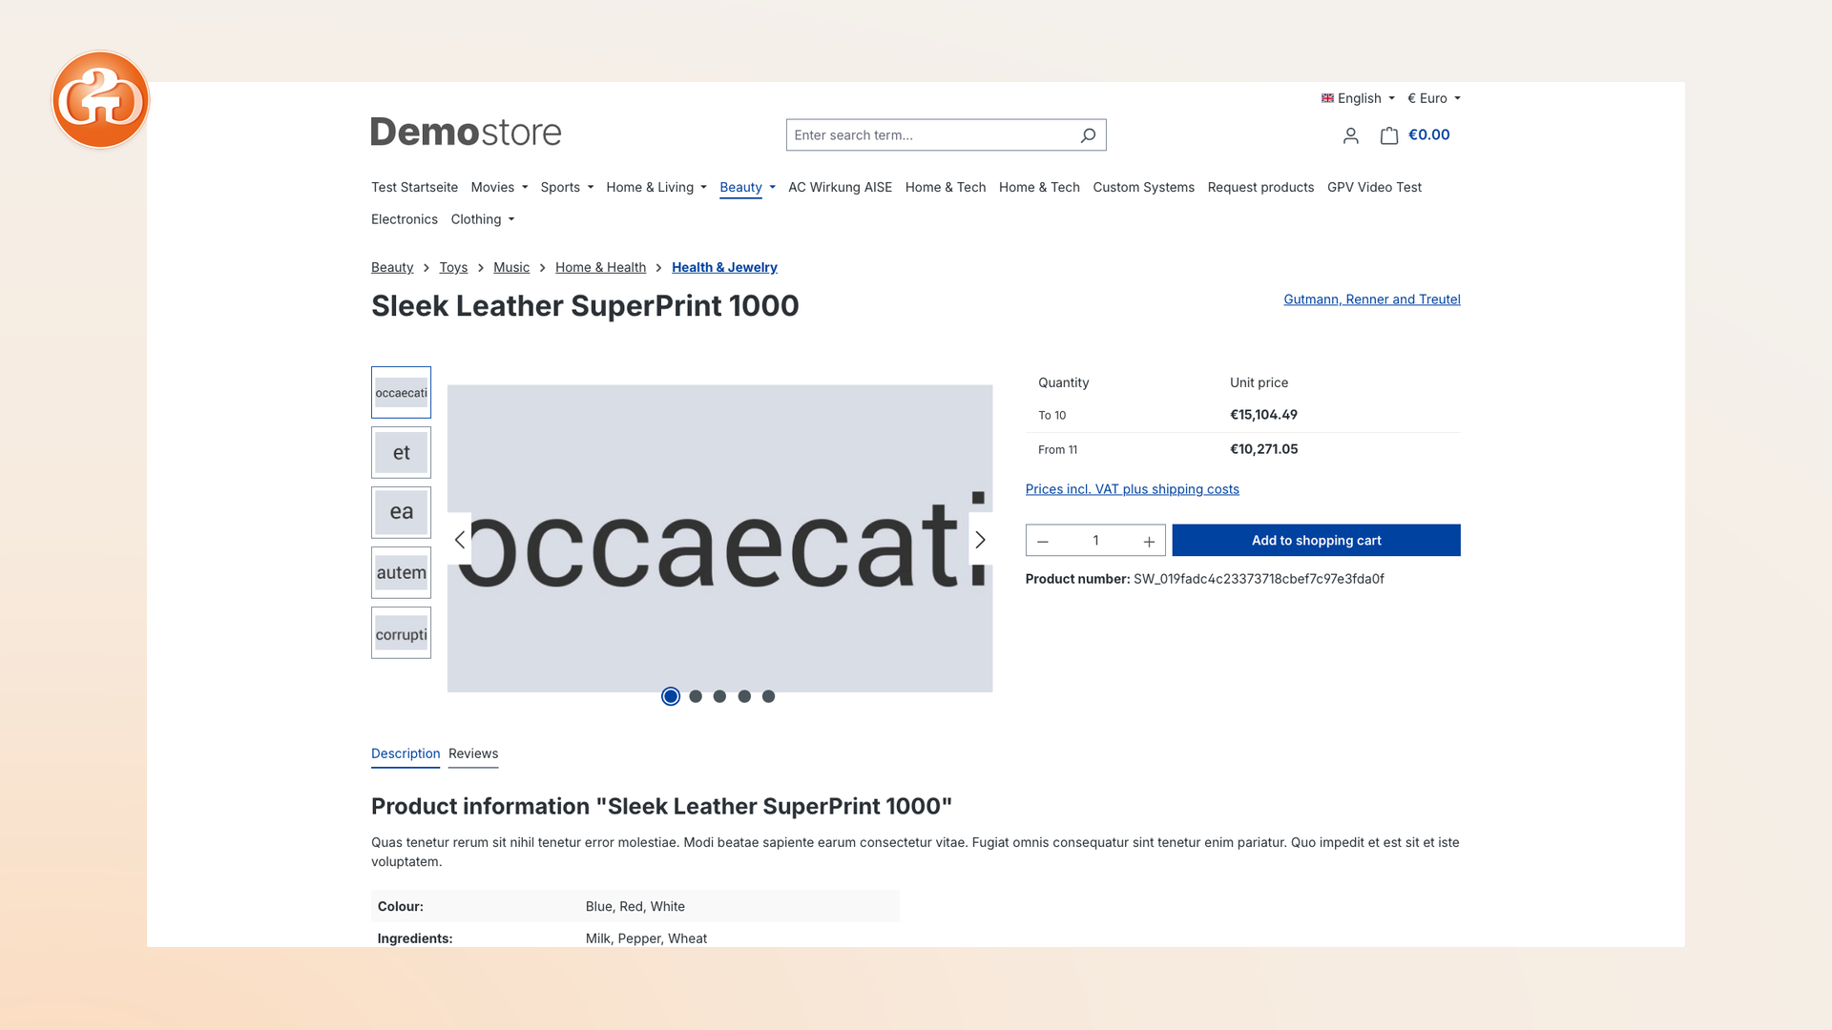Select the second image slider dot

coord(696,696)
